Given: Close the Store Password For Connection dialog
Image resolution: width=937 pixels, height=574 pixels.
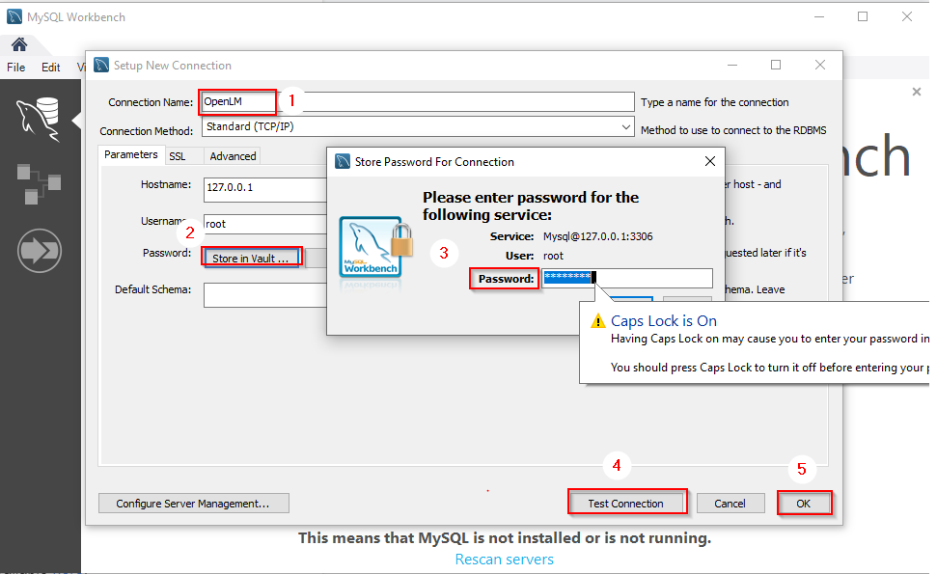Looking at the screenshot, I should pos(709,162).
